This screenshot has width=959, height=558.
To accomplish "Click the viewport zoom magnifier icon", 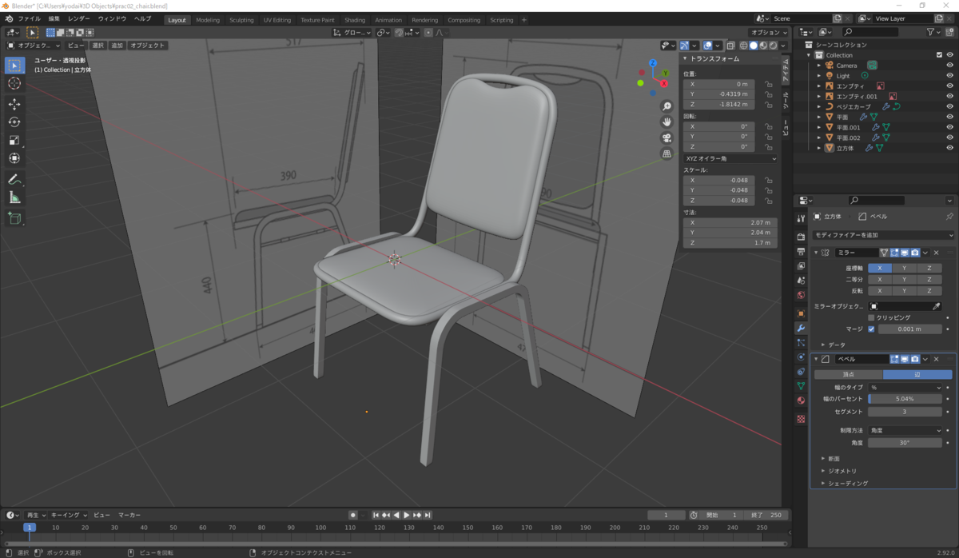I will pos(667,106).
